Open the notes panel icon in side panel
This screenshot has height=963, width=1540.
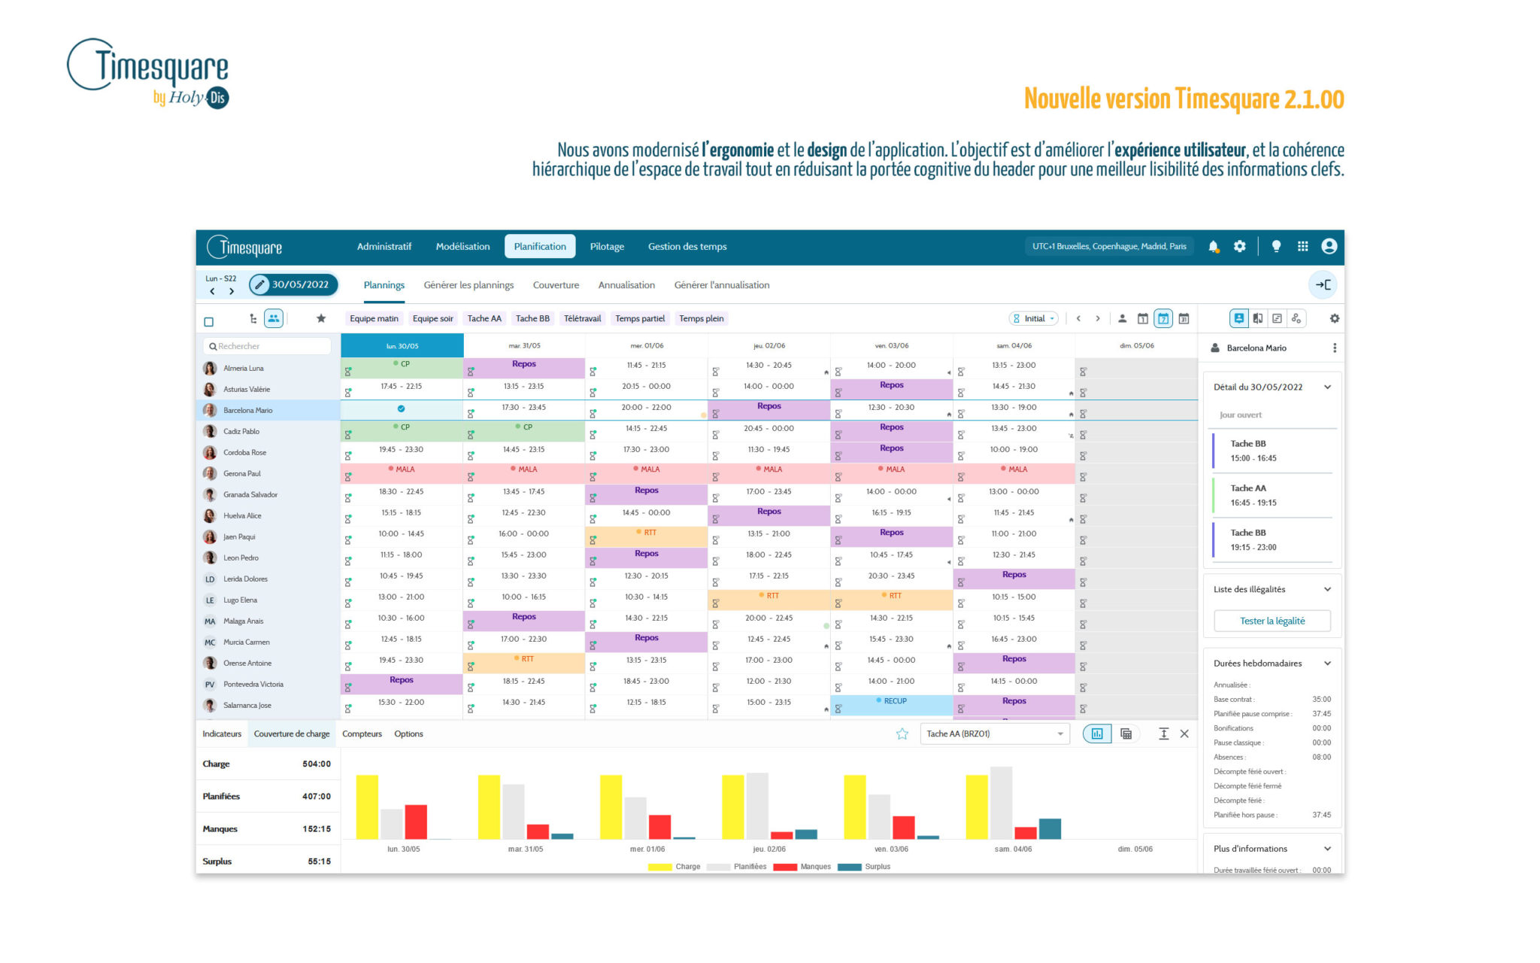[x=1277, y=318]
